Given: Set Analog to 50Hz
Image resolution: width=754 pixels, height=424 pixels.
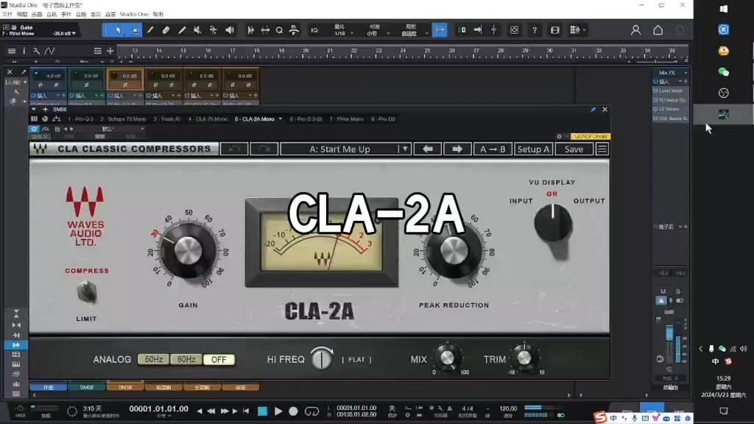Looking at the screenshot, I should coord(153,359).
